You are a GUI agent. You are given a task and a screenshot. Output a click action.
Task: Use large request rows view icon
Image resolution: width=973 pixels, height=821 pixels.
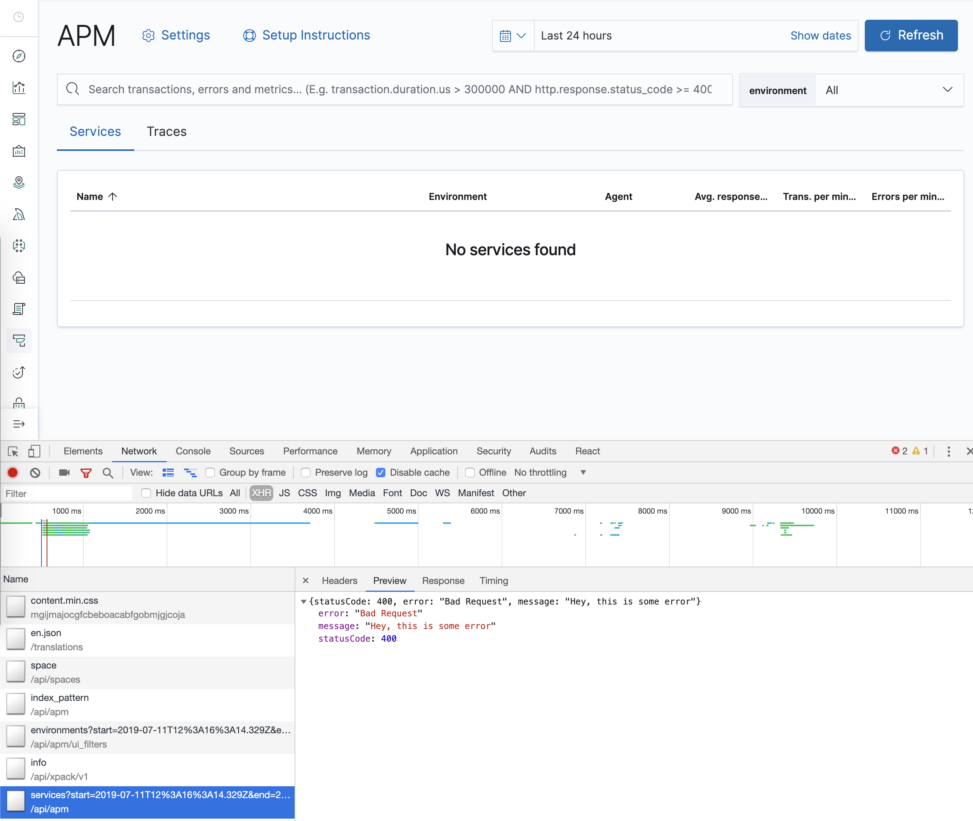click(x=168, y=473)
